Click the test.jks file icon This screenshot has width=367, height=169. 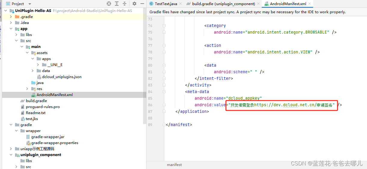pos(23,119)
